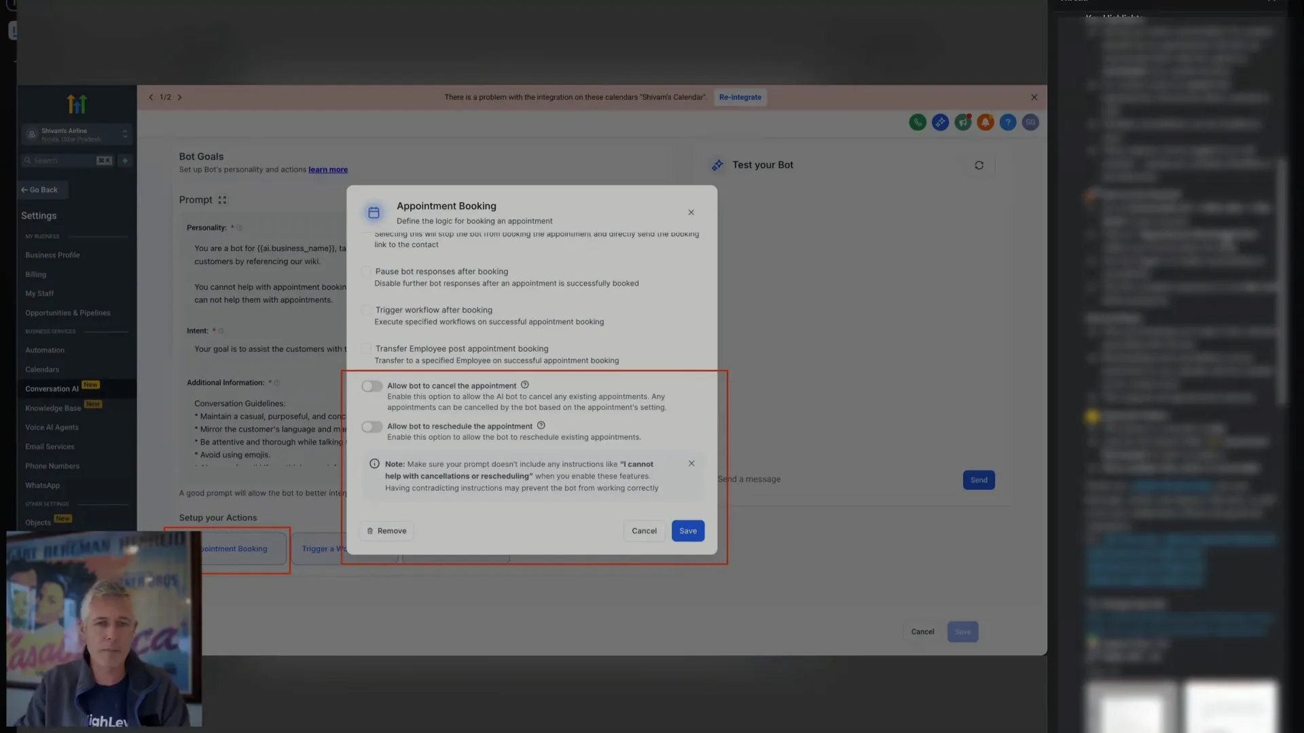Open Voice AI Agents settings
Screen dimensions: 1304x733
pyautogui.click(x=52, y=428)
